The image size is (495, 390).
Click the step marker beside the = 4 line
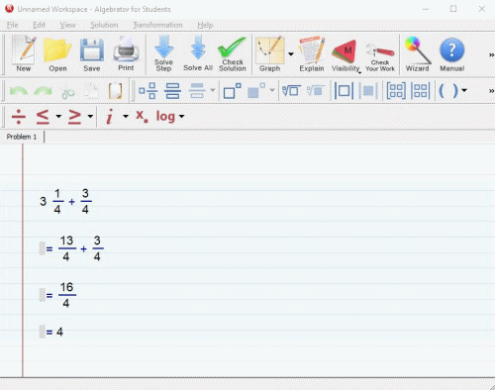pos(43,332)
